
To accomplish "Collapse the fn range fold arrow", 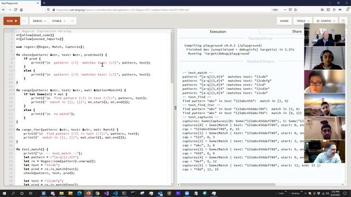I will coord(14,90).
